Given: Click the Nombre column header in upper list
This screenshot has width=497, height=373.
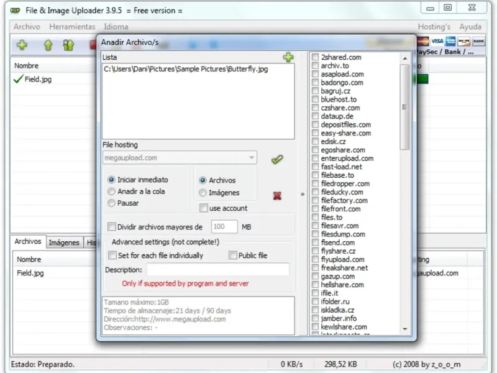Looking at the screenshot, I should pos(26,66).
